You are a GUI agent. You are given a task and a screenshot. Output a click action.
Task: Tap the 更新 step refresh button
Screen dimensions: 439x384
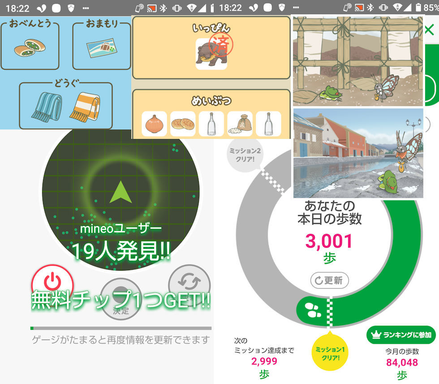pyautogui.click(x=330, y=280)
